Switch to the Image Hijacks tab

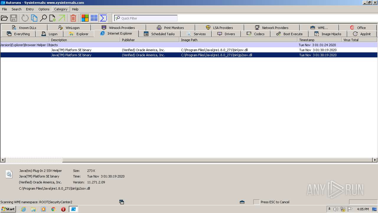328,34
